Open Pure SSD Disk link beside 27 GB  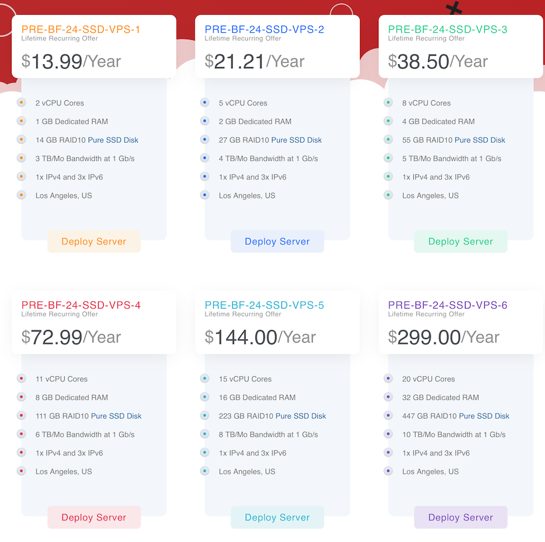point(296,140)
